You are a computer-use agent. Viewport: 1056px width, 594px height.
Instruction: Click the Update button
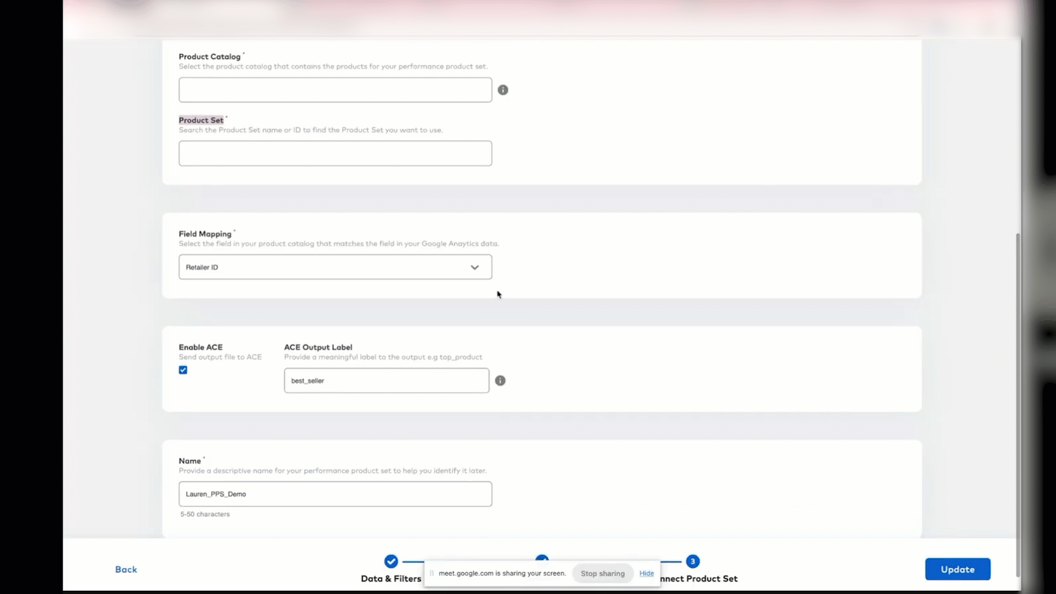957,569
